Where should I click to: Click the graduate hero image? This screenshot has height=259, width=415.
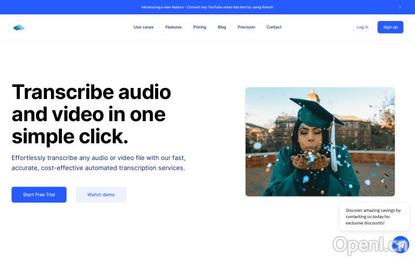click(x=320, y=142)
